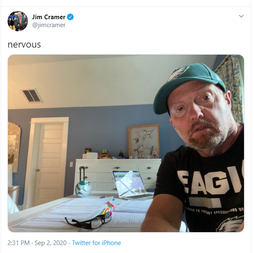Expand the tweet options chevron

[x=241, y=16]
